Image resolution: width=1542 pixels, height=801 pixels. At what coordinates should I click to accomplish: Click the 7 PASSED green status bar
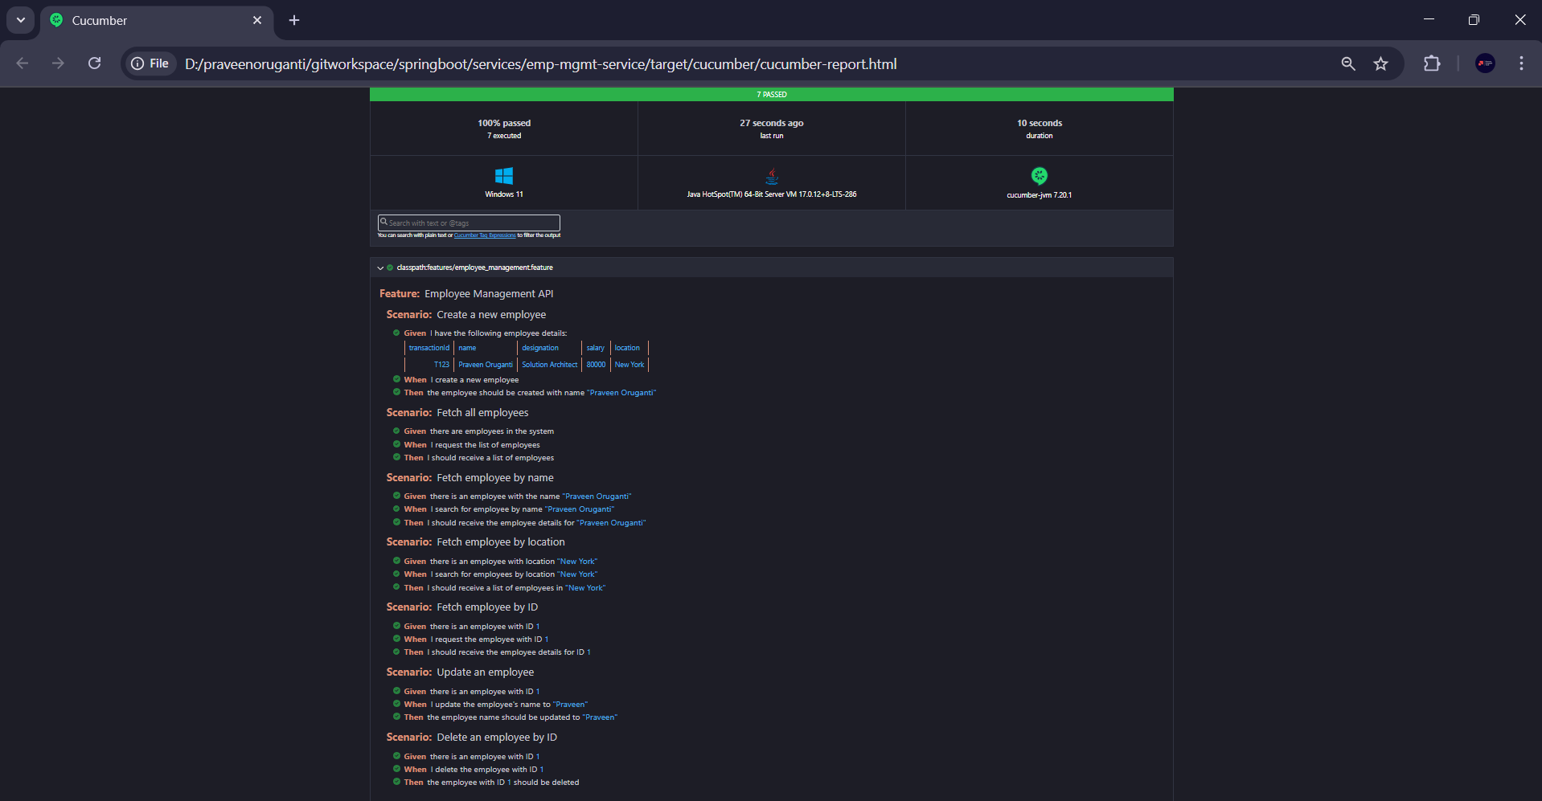pos(772,95)
